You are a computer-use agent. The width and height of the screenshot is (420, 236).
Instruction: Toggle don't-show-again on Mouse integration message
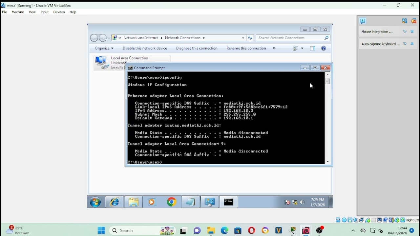[x=405, y=32]
